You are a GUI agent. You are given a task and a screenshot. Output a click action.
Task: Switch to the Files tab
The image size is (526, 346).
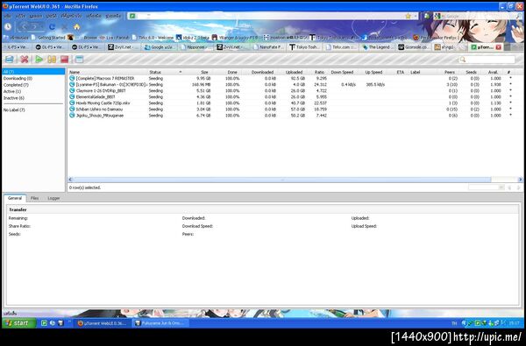point(34,198)
